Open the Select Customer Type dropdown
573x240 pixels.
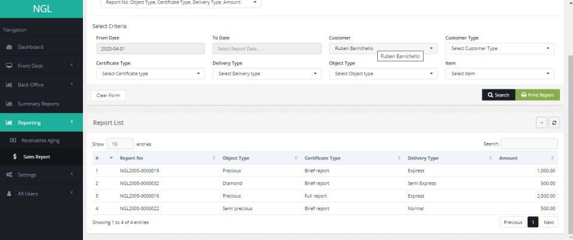500,48
